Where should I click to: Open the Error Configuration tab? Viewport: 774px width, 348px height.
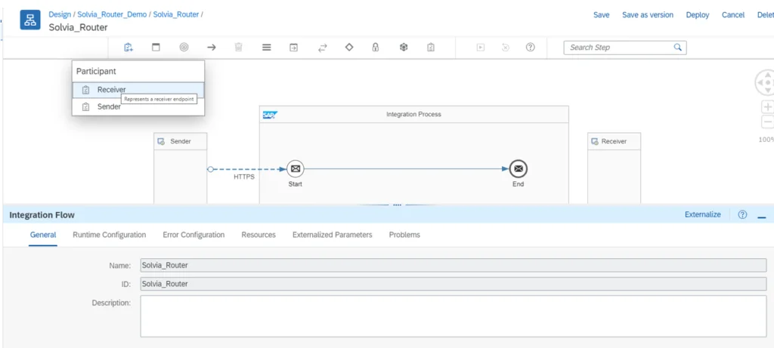pyautogui.click(x=193, y=235)
